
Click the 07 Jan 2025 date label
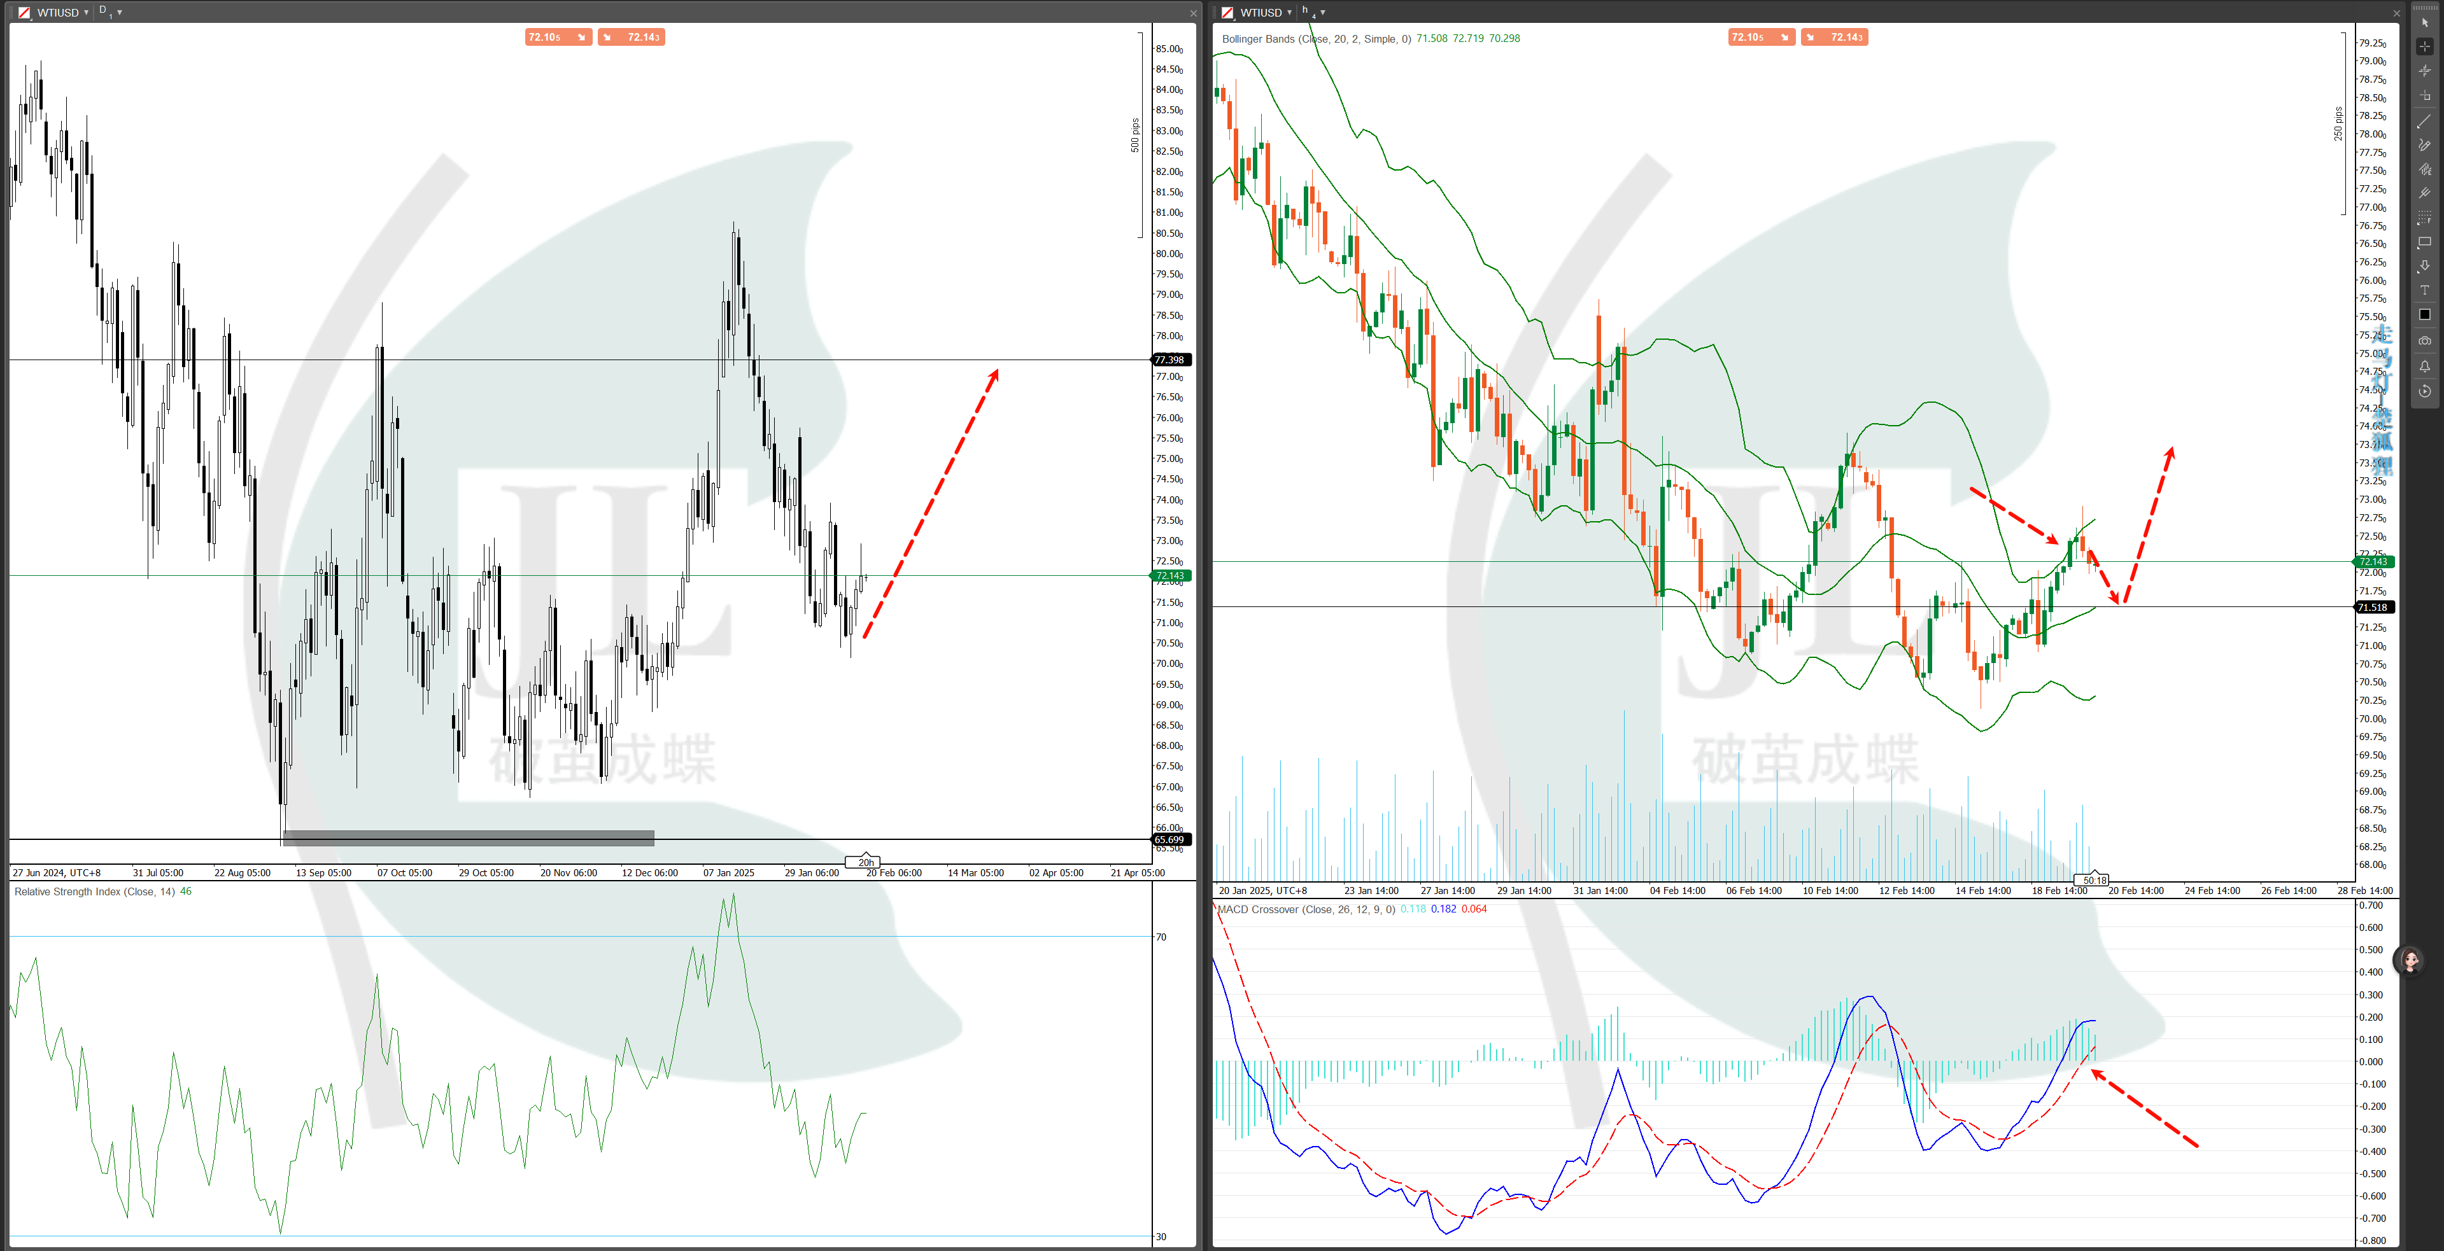click(729, 872)
